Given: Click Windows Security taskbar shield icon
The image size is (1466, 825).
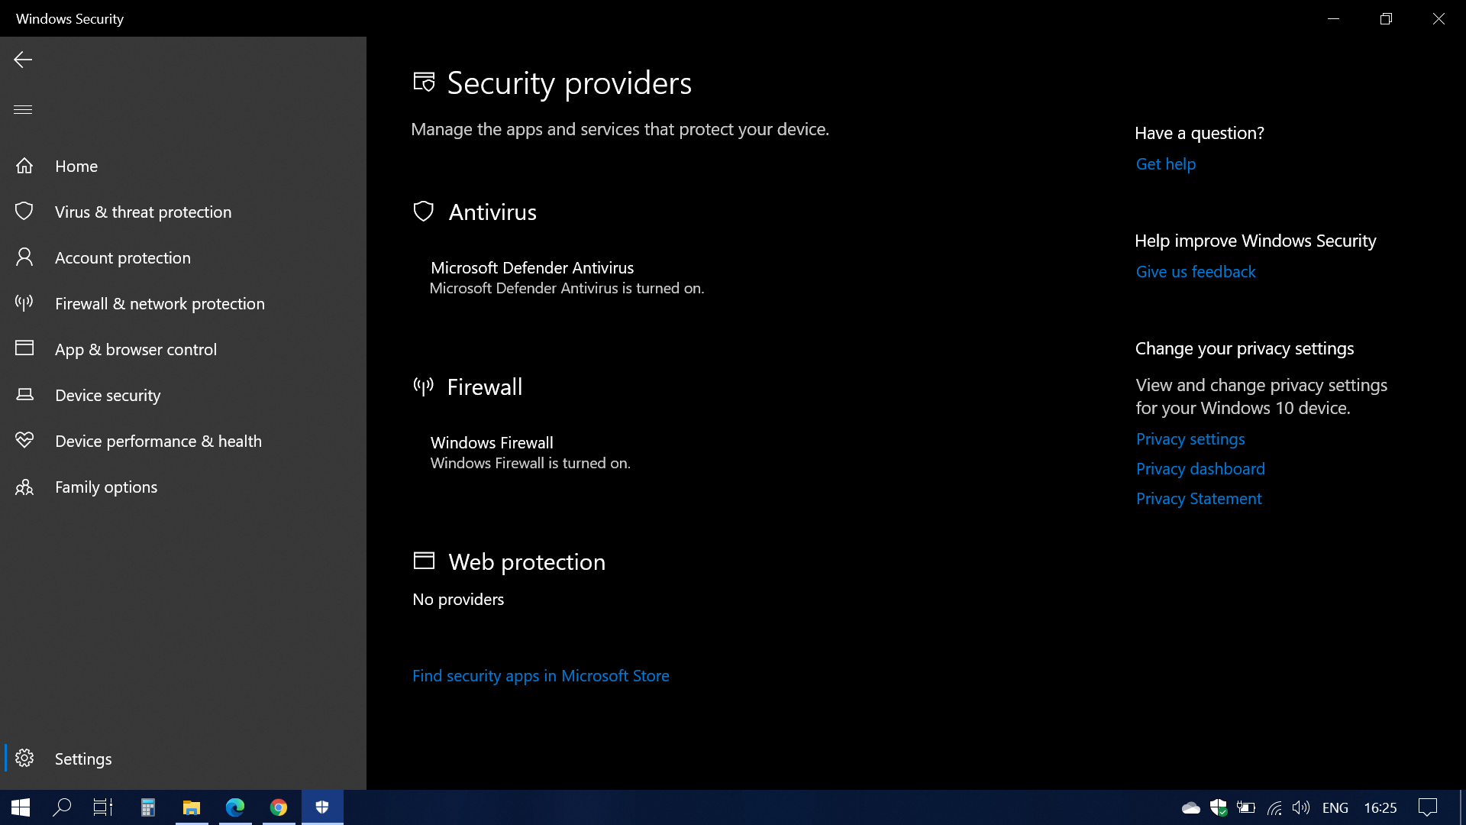Looking at the screenshot, I should pyautogui.click(x=322, y=807).
